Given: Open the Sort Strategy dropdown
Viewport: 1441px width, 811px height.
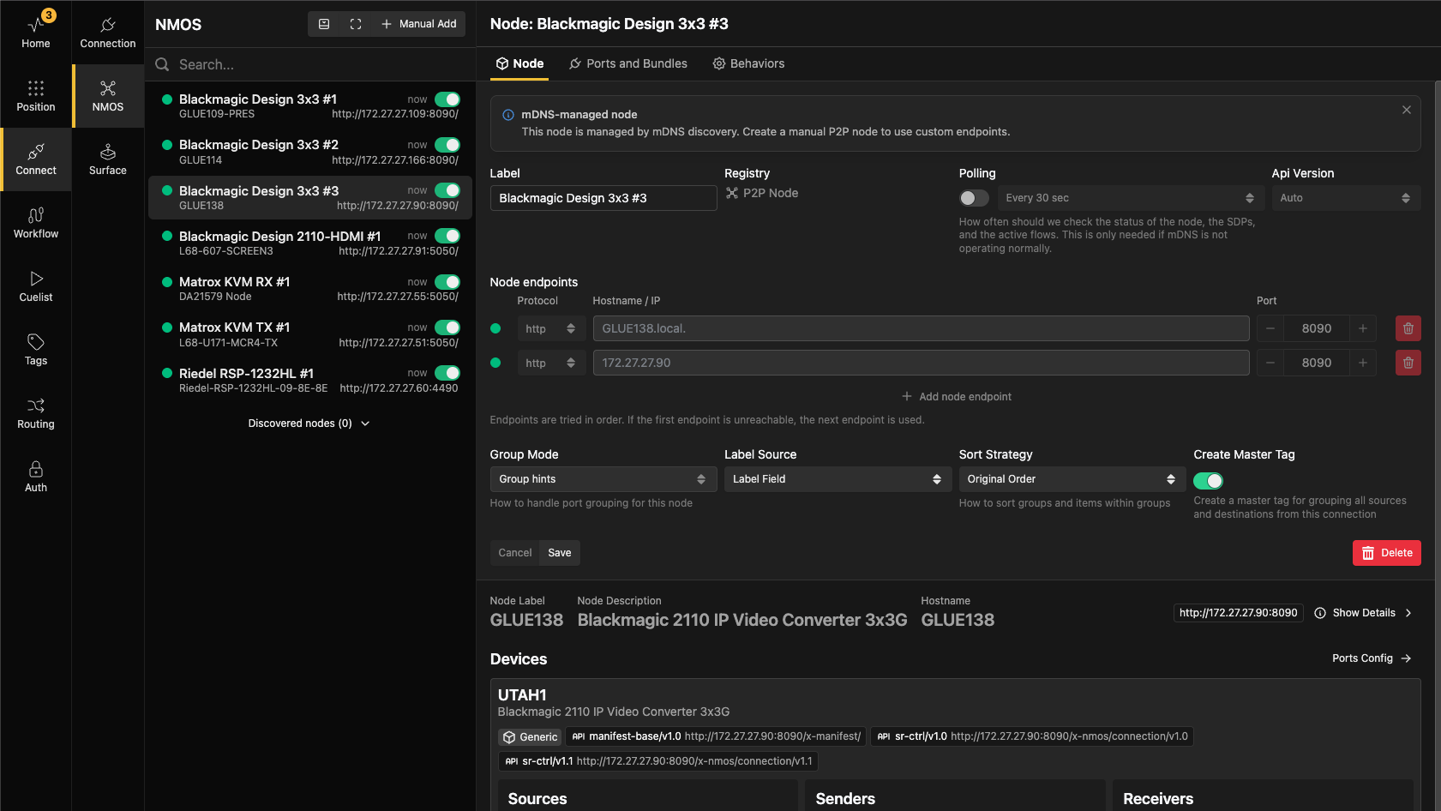Looking at the screenshot, I should point(1072,479).
